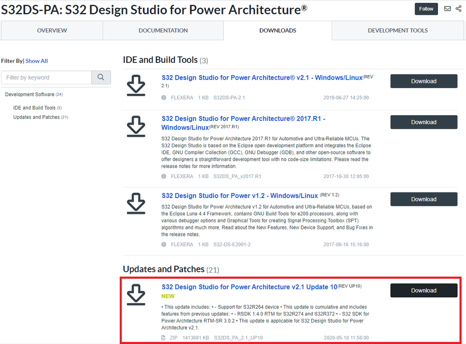Select the Downloads tab
The width and height of the screenshot is (466, 344).
coord(278,30)
